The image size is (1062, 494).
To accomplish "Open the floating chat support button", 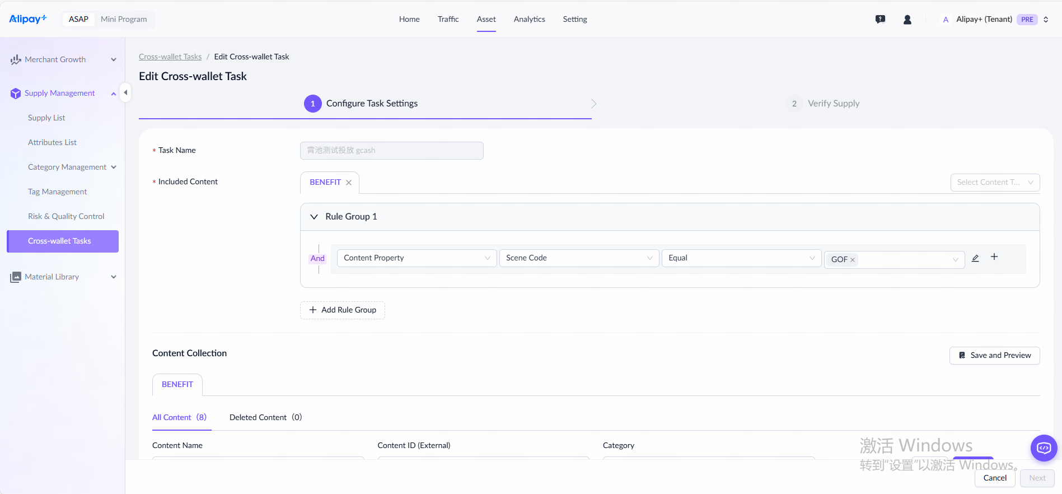I will tap(1044, 448).
